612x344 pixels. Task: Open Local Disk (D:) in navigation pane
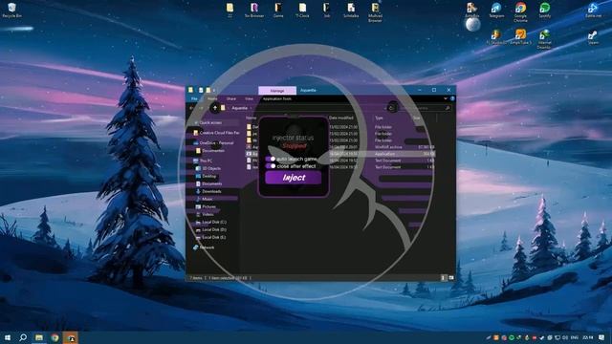click(x=210, y=229)
